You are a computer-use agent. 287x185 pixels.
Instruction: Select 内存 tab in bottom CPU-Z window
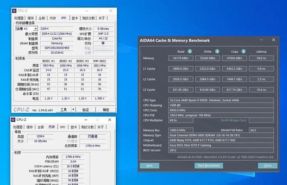52,127
